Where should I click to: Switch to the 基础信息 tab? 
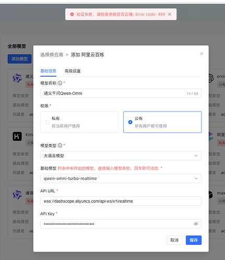click(49, 71)
